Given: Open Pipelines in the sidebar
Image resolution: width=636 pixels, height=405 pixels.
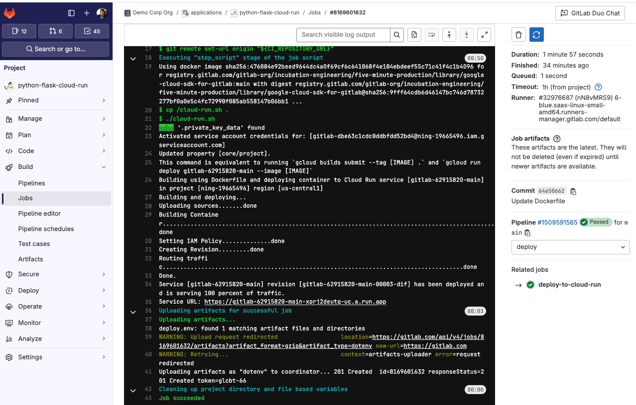Looking at the screenshot, I should click(55, 183).
